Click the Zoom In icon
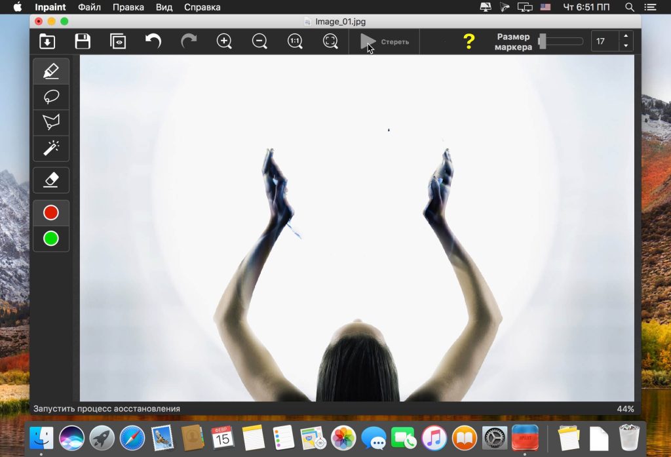The width and height of the screenshot is (671, 457). 224,41
